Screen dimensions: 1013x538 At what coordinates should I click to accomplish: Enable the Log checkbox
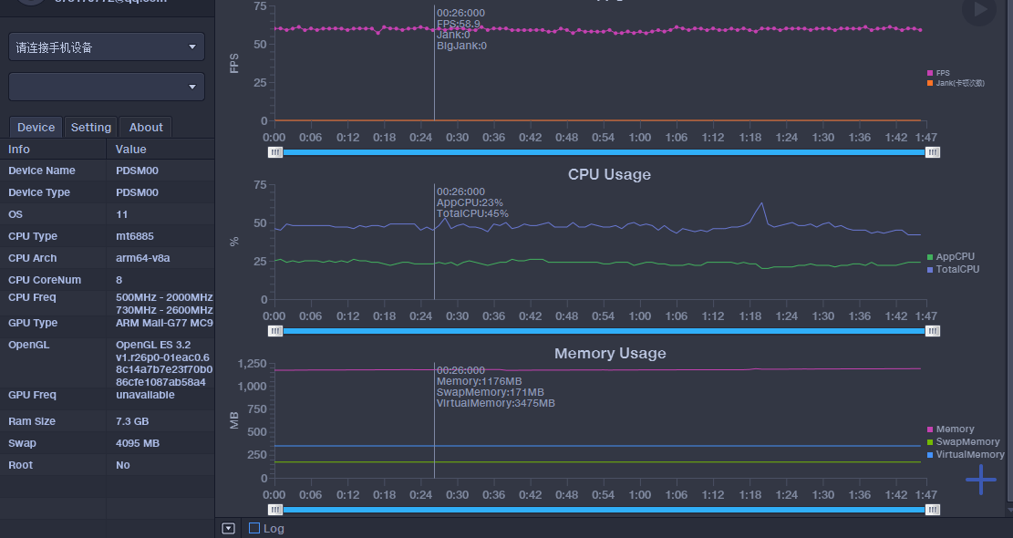click(254, 528)
